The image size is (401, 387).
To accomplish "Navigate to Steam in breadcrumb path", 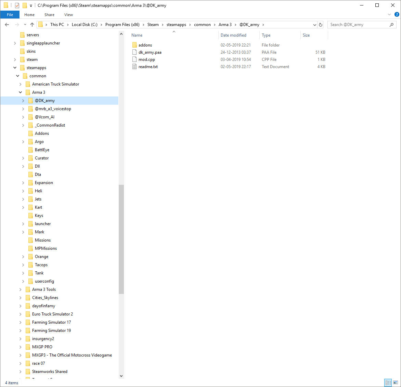I will point(153,25).
